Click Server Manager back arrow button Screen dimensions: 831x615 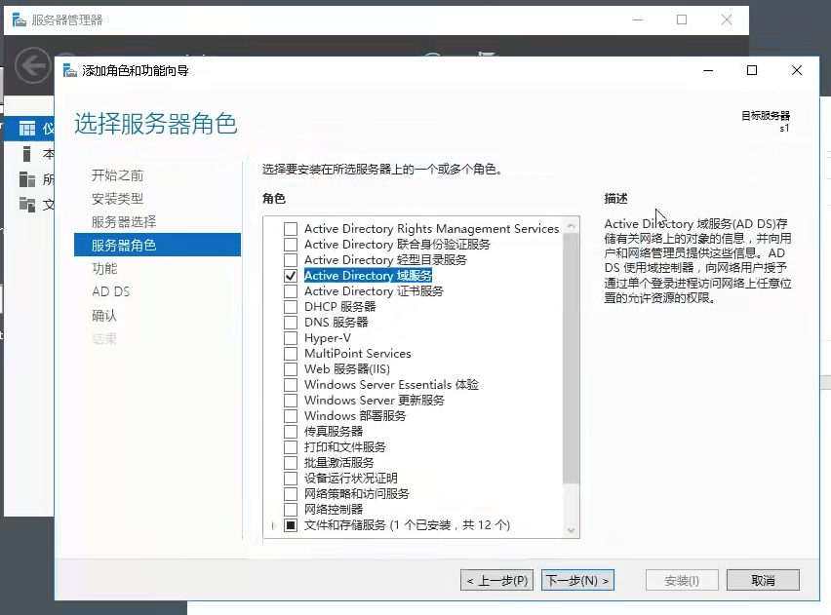(x=33, y=65)
